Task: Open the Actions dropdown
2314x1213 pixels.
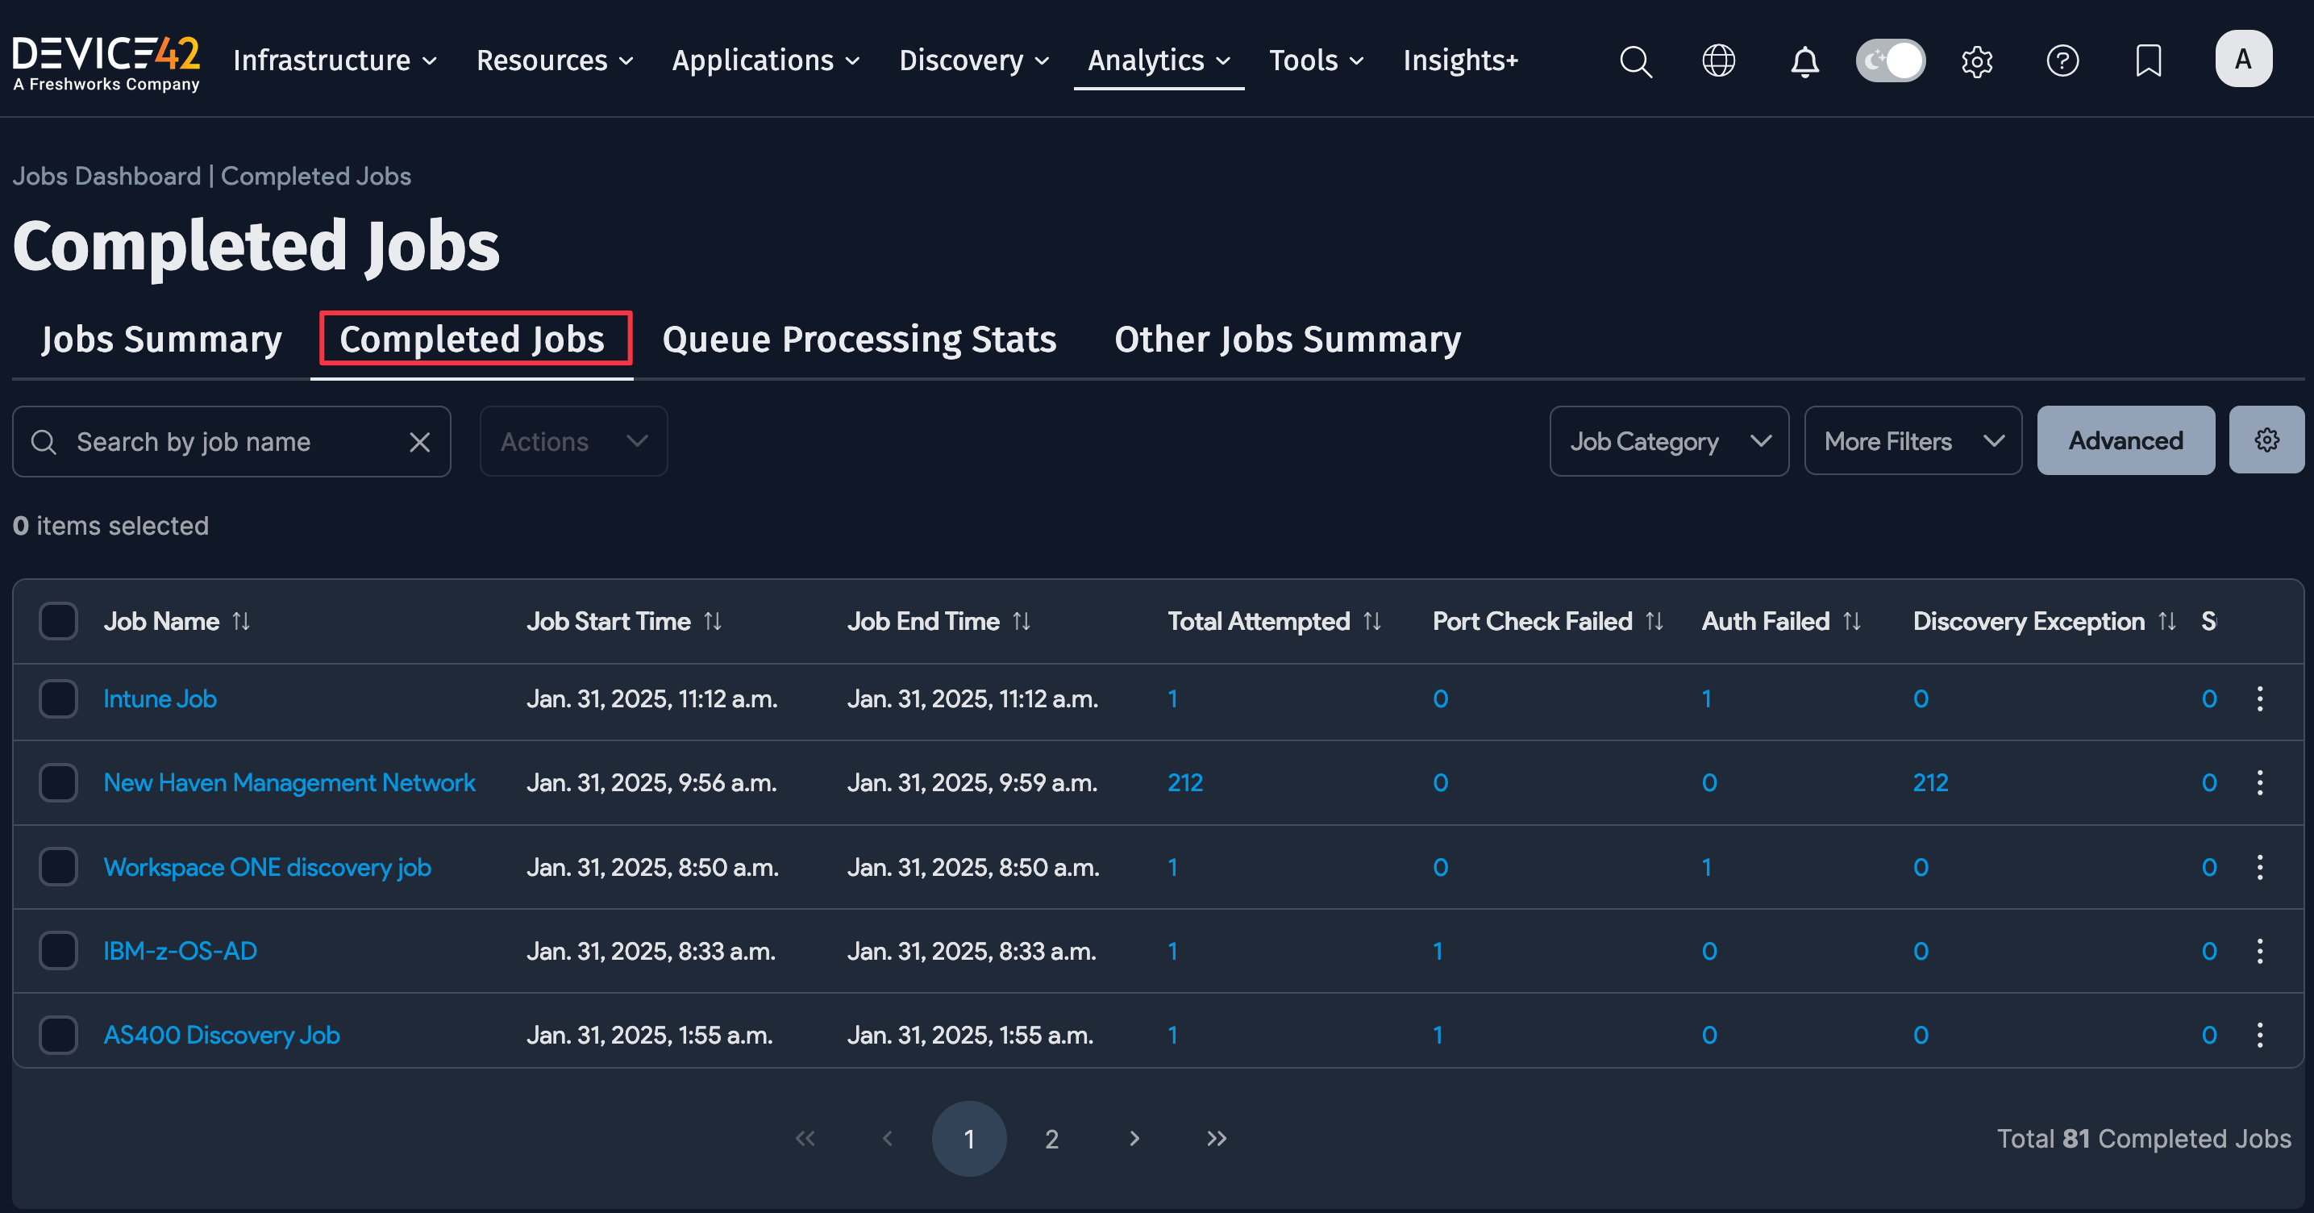Action: (572, 441)
